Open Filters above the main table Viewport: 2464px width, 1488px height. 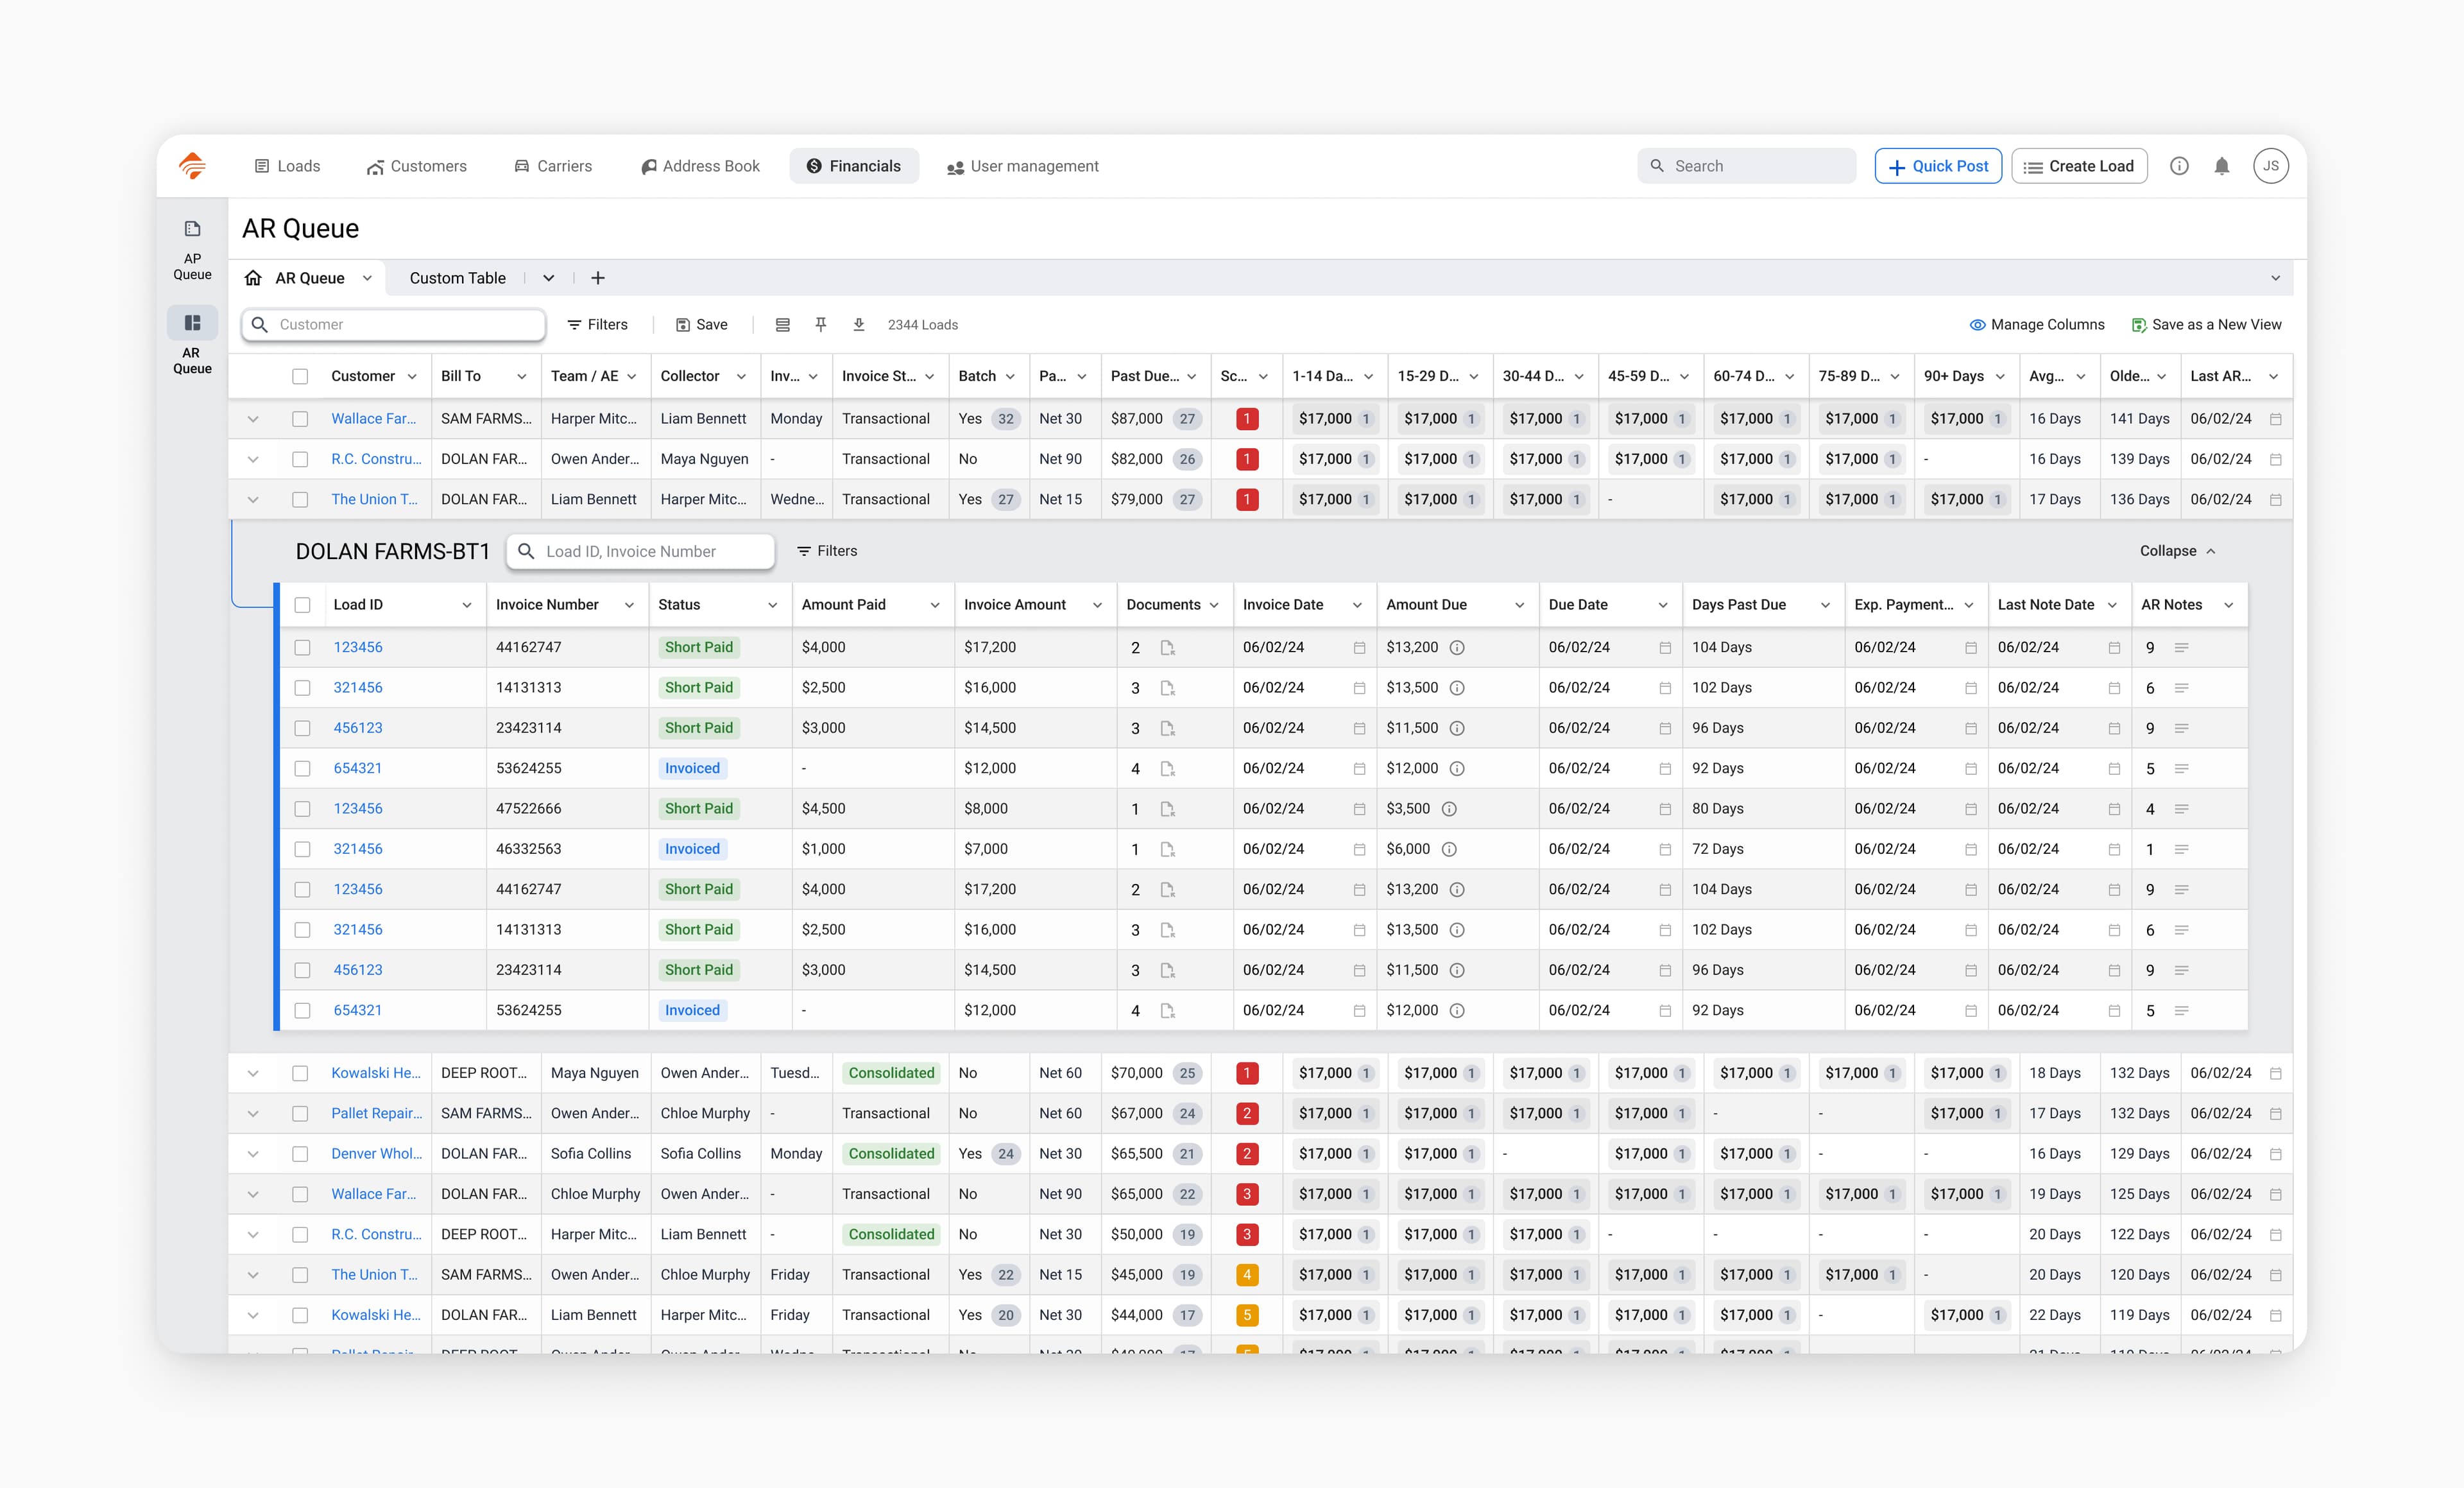[x=597, y=325]
